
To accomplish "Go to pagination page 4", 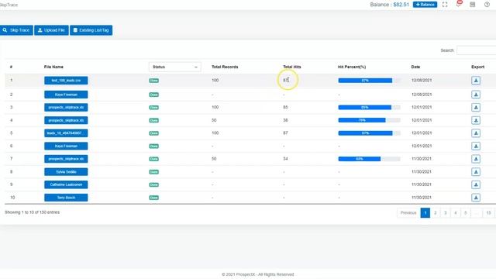I will (456, 212).
